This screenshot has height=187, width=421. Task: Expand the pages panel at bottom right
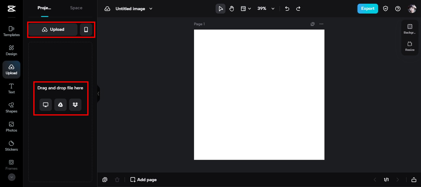pos(414,180)
